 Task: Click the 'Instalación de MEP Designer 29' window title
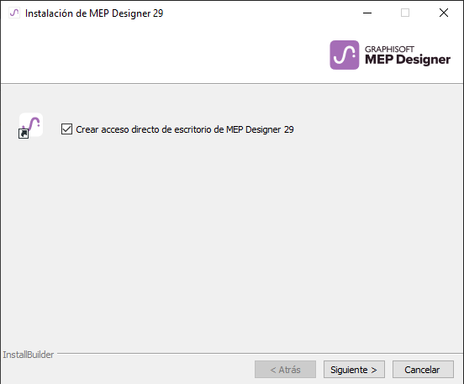coord(94,13)
